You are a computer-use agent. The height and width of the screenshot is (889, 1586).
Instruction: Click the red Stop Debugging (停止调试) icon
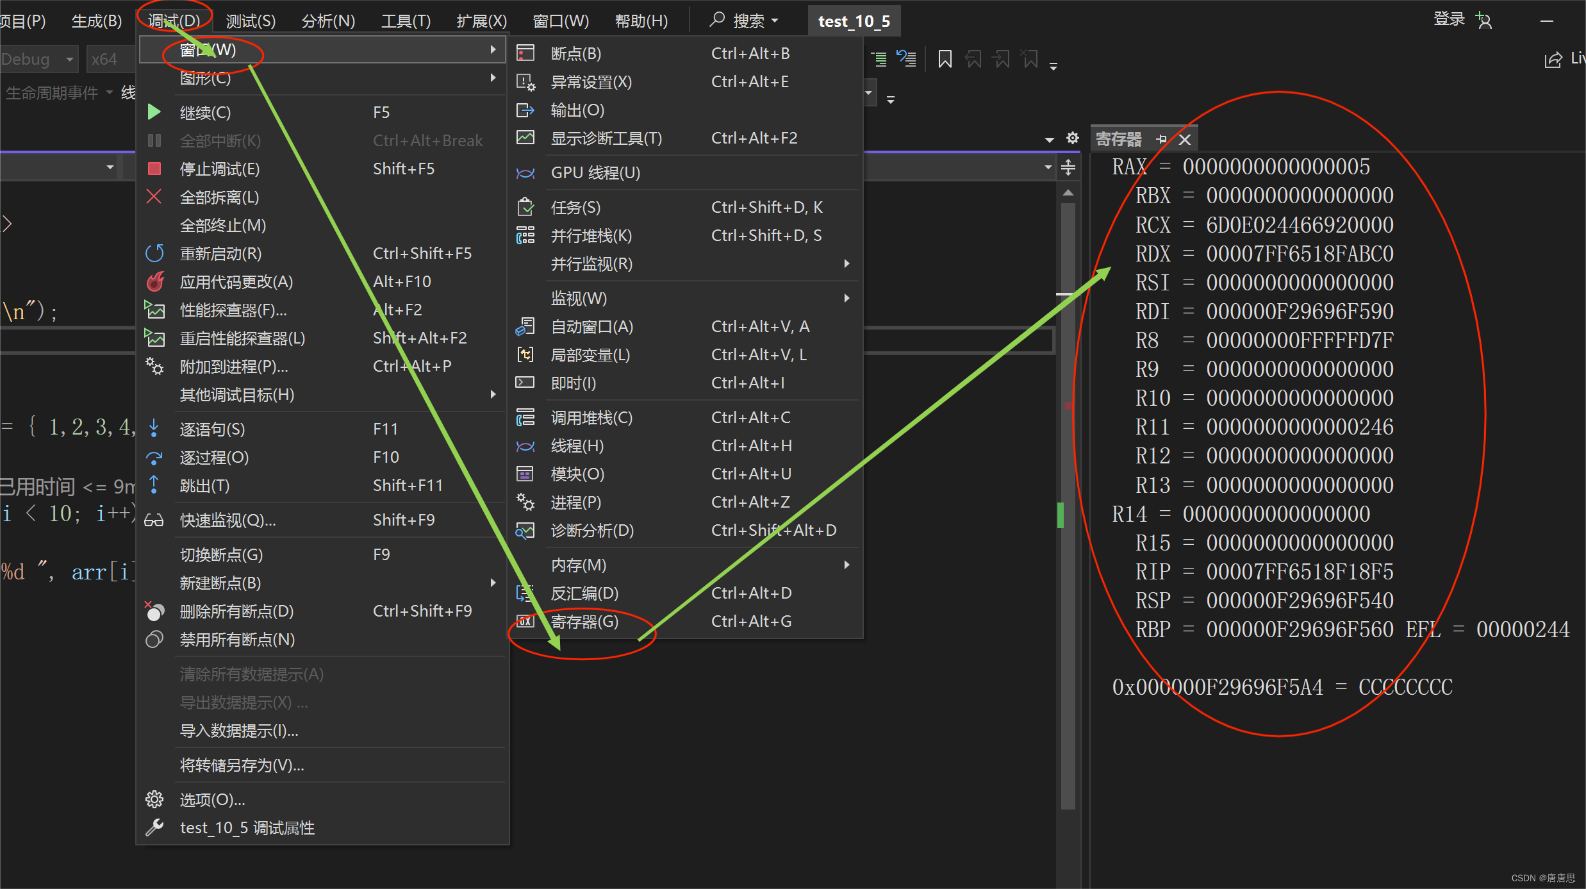coord(154,169)
